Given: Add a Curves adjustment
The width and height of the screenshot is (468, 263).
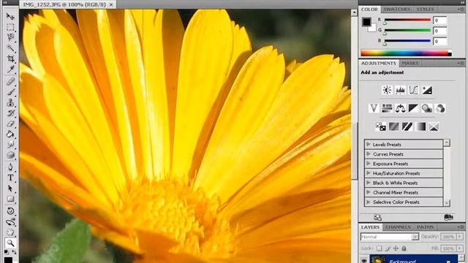Looking at the screenshot, I should click(414, 90).
